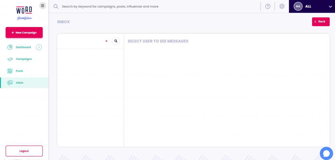Click the Back button
Screen dimensions: 335x160
[x=321, y=22]
